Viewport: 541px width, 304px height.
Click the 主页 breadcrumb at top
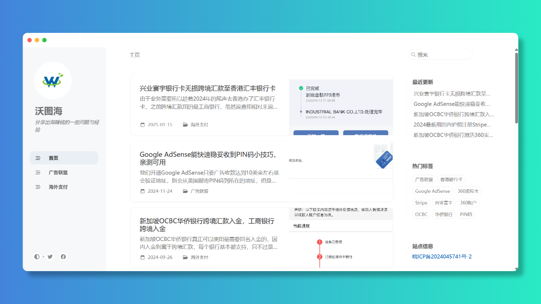(x=135, y=55)
